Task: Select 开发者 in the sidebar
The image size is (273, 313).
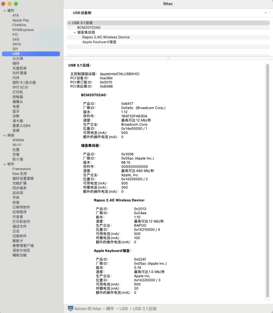Action: (17, 217)
